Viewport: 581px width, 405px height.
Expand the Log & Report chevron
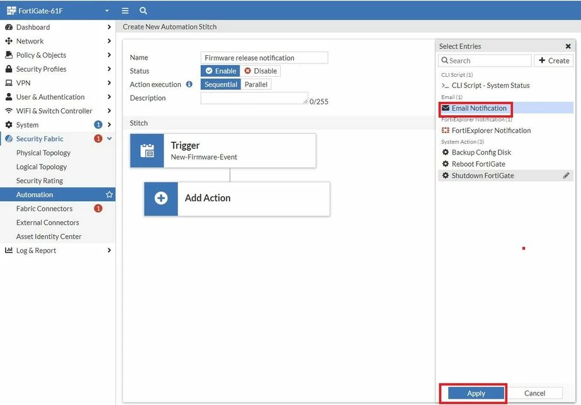coord(109,250)
